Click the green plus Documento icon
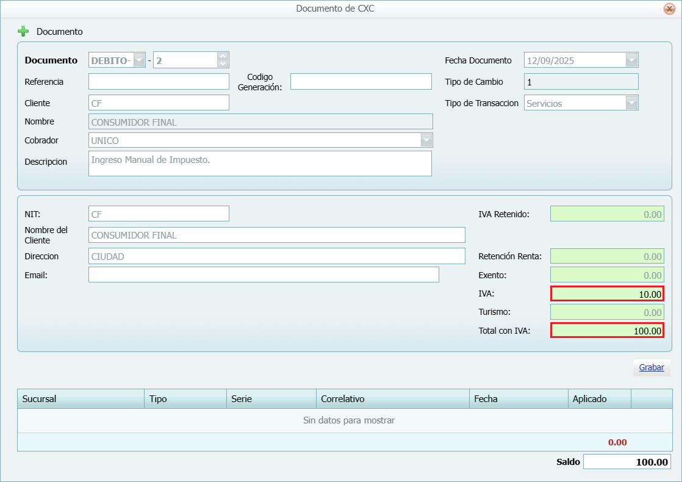The image size is (682, 482). tap(23, 31)
